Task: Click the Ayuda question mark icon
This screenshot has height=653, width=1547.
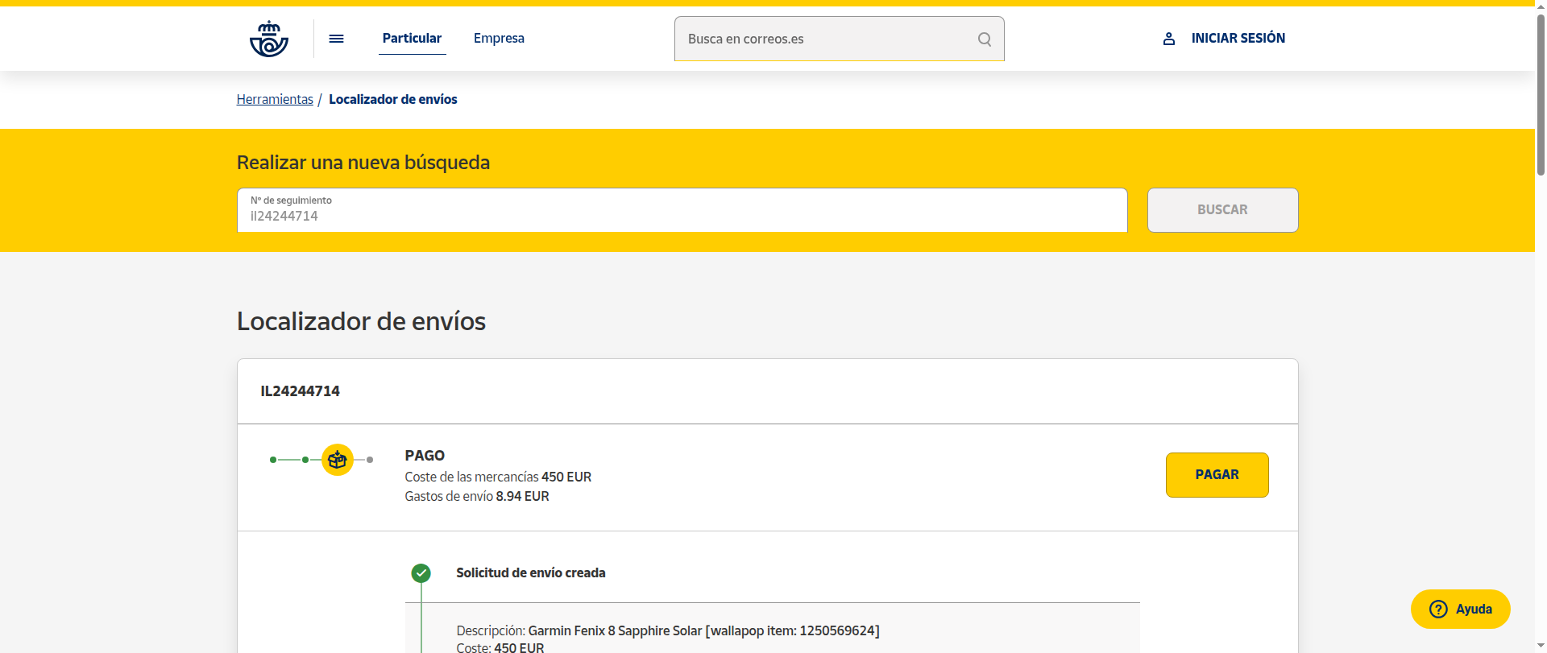Action: point(1438,610)
